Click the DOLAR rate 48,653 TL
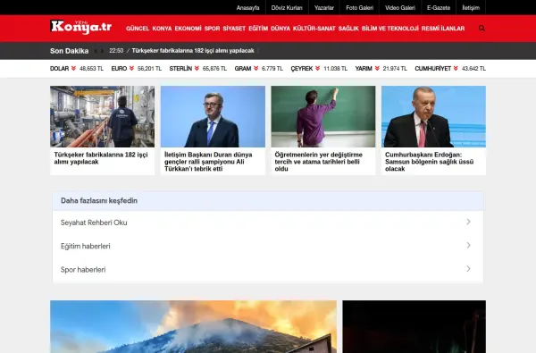This screenshot has height=353, width=536. point(91,69)
